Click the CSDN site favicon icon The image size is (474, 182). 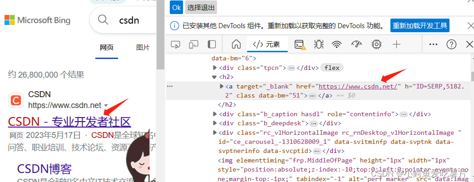(15, 100)
